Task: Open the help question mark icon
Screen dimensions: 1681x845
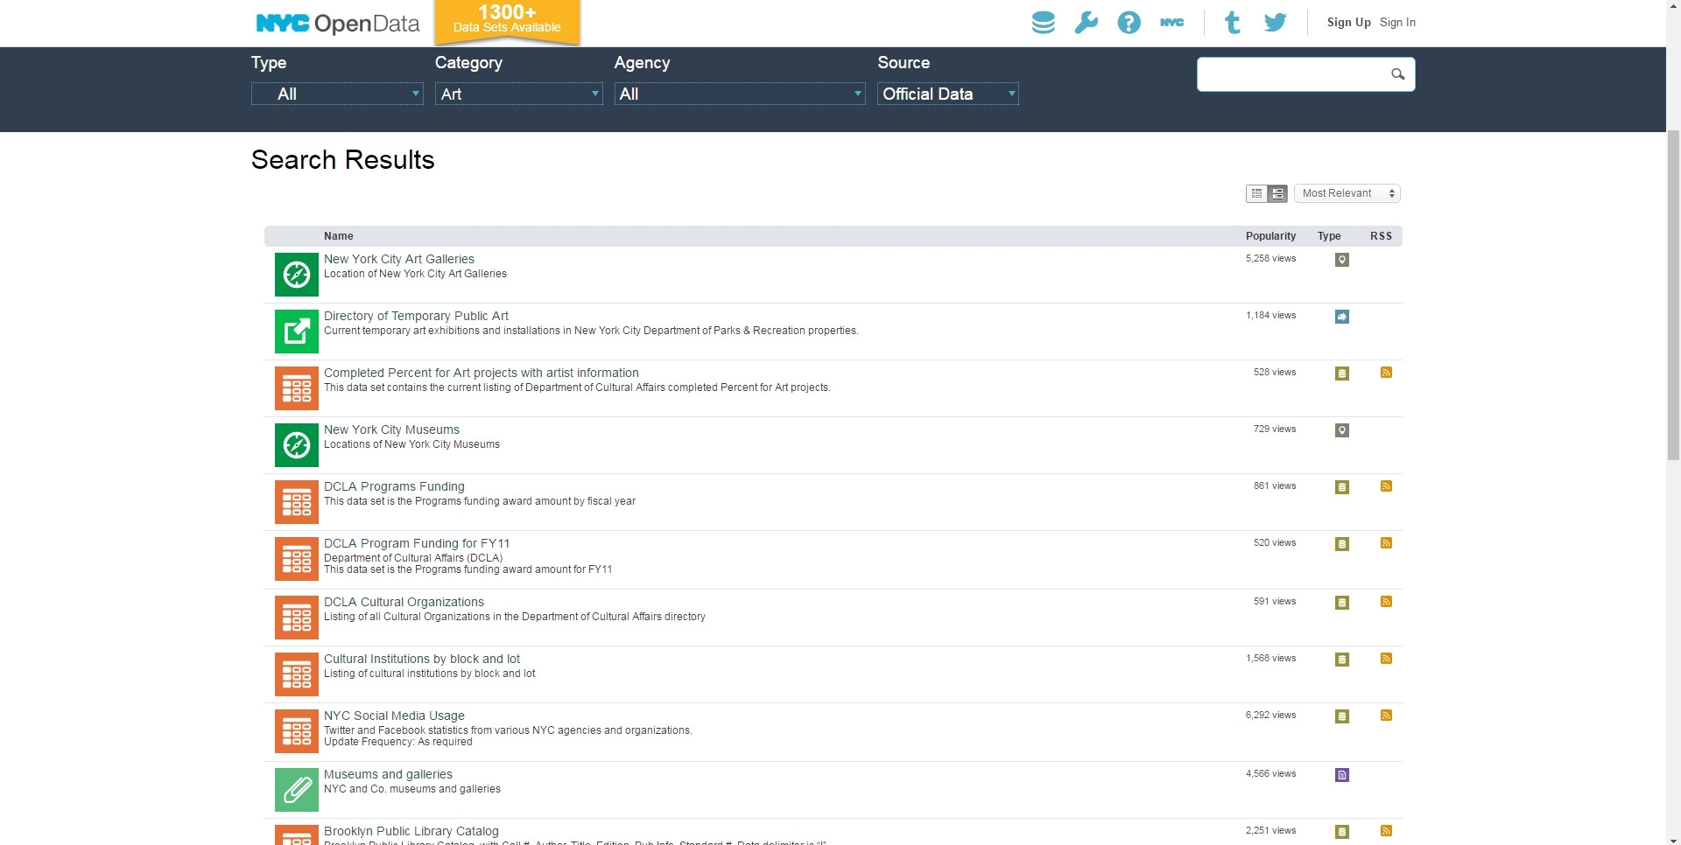Action: [x=1129, y=23]
